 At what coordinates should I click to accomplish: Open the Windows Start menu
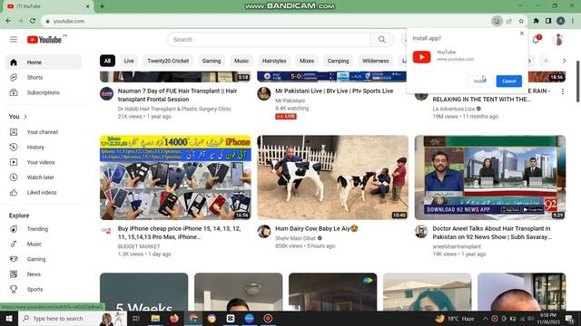(x=9, y=318)
